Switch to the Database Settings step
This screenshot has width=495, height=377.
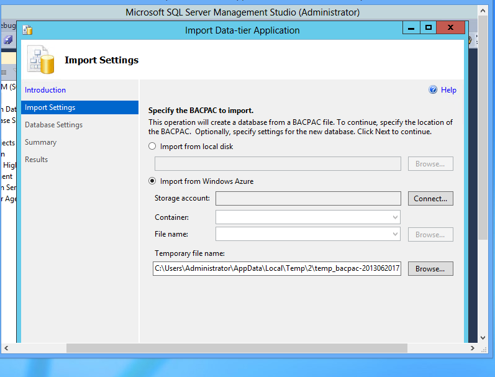coord(53,125)
